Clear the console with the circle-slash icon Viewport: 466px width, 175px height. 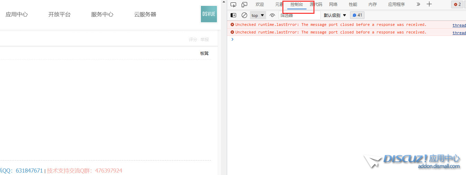tap(244, 15)
